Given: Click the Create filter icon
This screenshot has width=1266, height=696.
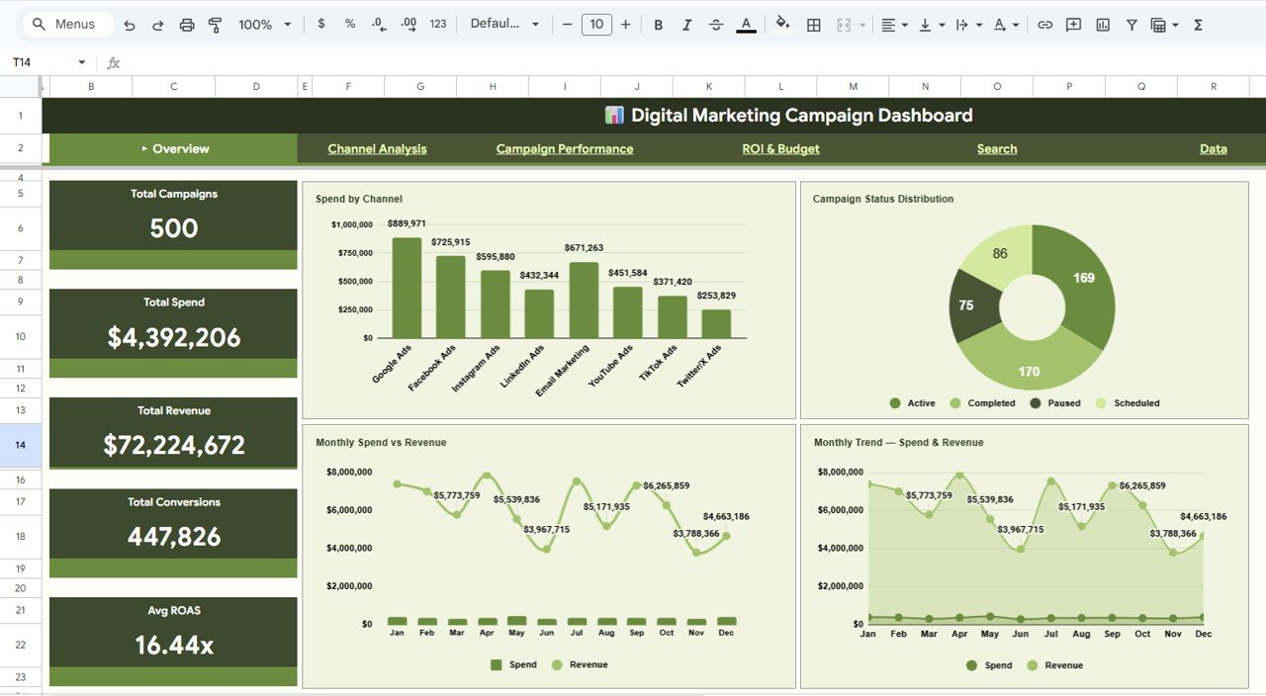Looking at the screenshot, I should click(x=1130, y=24).
